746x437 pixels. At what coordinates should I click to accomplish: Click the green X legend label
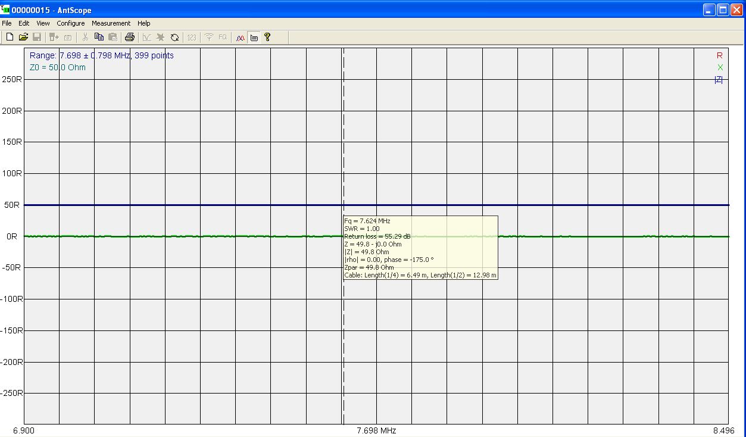tap(720, 67)
